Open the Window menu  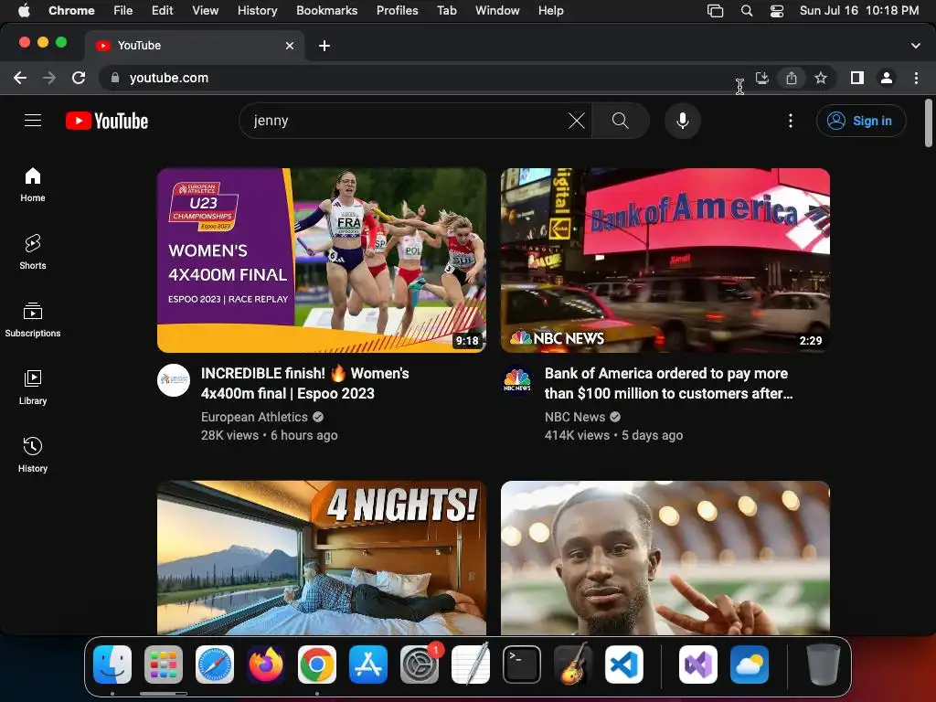pyautogui.click(x=497, y=10)
